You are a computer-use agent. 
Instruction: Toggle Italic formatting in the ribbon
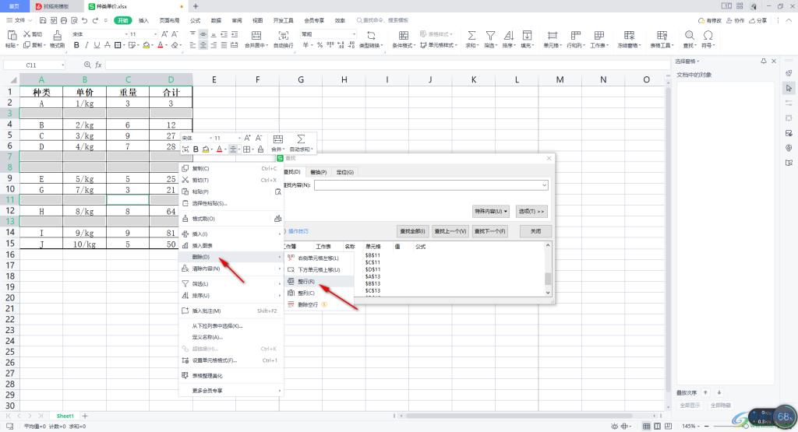(x=87, y=45)
